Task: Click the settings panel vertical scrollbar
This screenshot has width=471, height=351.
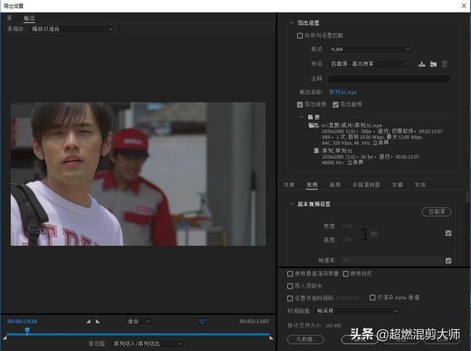Action: (x=468, y=197)
